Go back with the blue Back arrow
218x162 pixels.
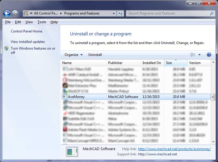coord(7,13)
